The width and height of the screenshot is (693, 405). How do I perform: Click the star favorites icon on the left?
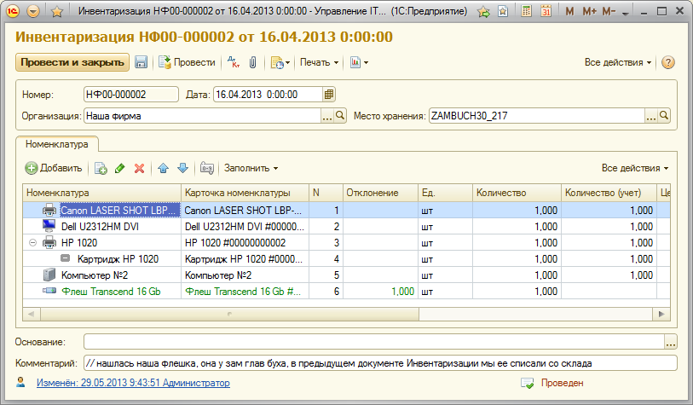(56, 11)
